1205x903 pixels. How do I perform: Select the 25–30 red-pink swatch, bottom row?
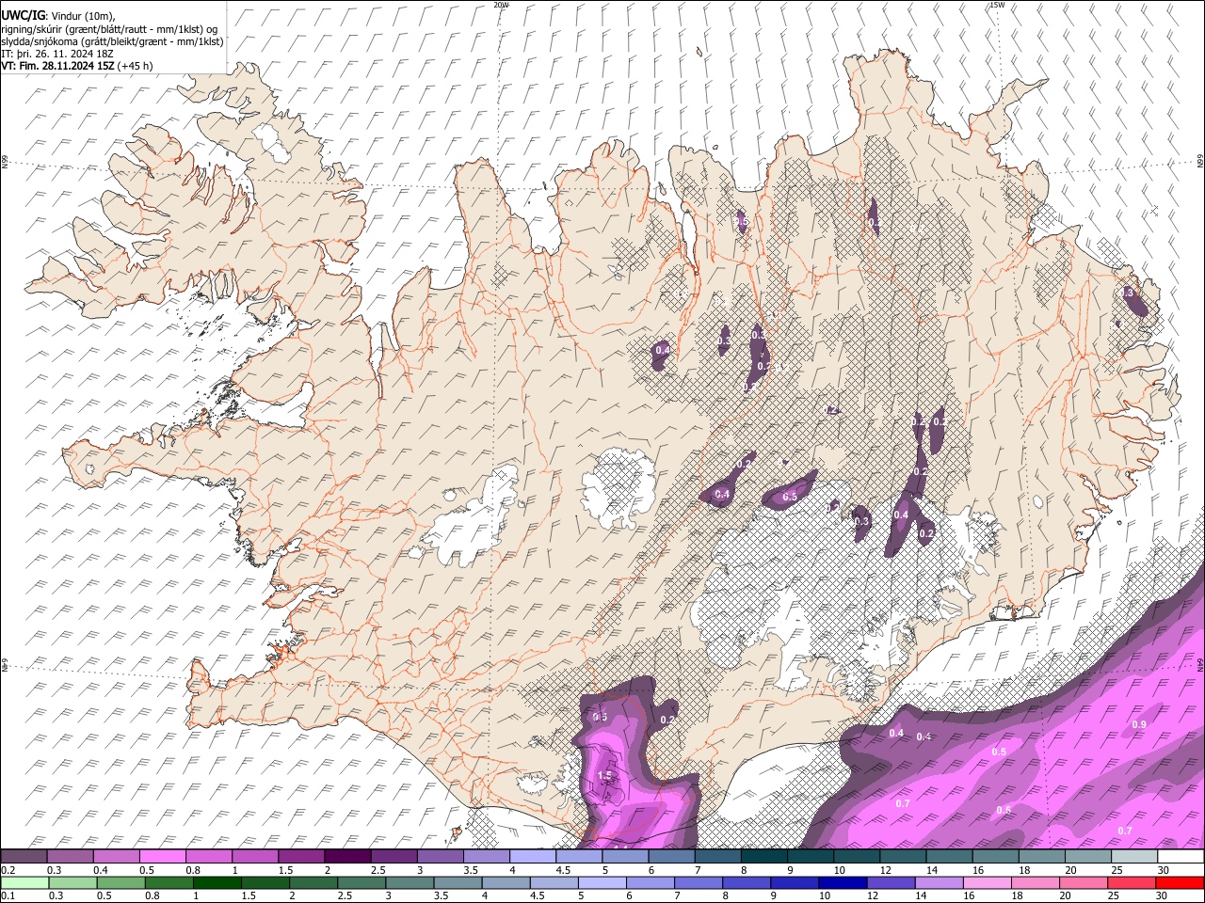click(x=1131, y=882)
